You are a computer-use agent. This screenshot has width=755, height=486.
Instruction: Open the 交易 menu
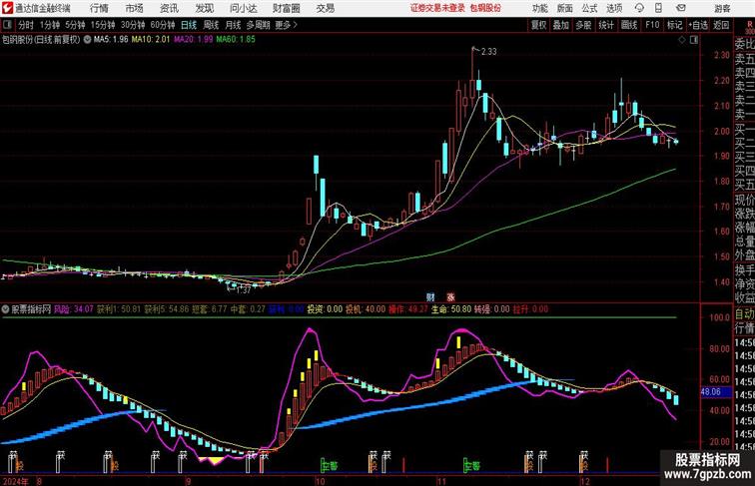click(326, 8)
